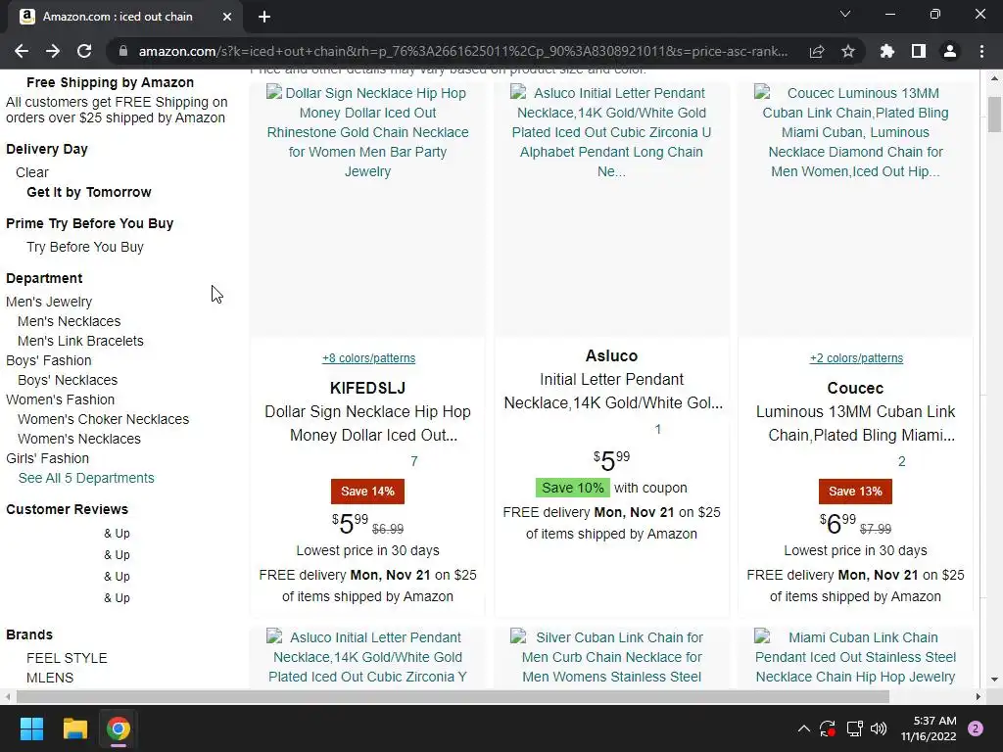Open the Windows Start menu
This screenshot has width=1003, height=752.
point(31,728)
